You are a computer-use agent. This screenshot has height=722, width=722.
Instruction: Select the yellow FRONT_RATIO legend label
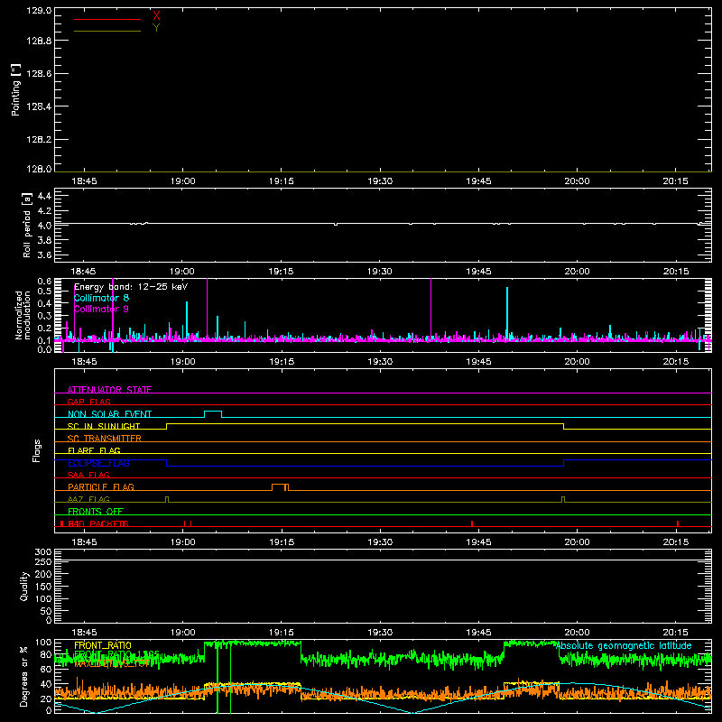103,645
